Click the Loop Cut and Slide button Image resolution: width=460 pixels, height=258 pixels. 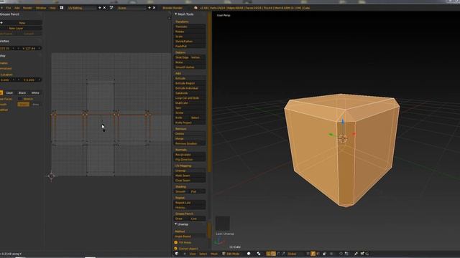tap(189, 98)
